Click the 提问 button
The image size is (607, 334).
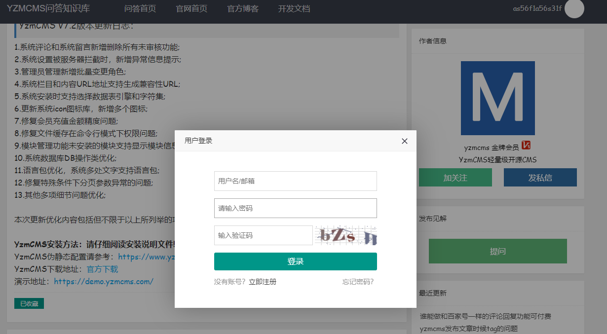coord(498,251)
